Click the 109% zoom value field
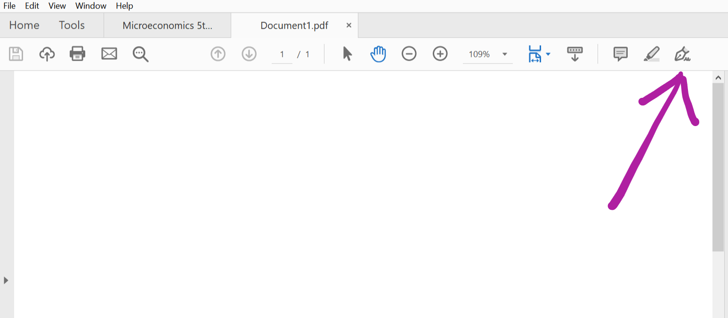Viewport: 728px width, 318px height. click(479, 54)
